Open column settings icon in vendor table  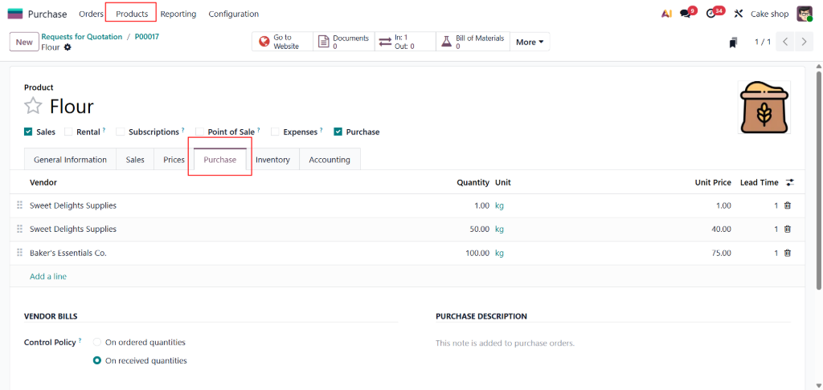[x=790, y=182]
